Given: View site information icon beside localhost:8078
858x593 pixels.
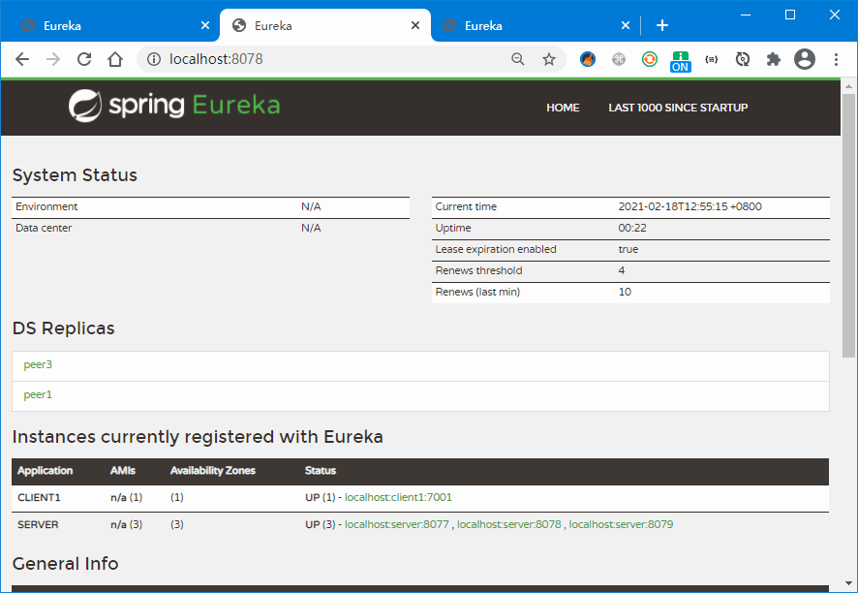Looking at the screenshot, I should (154, 59).
